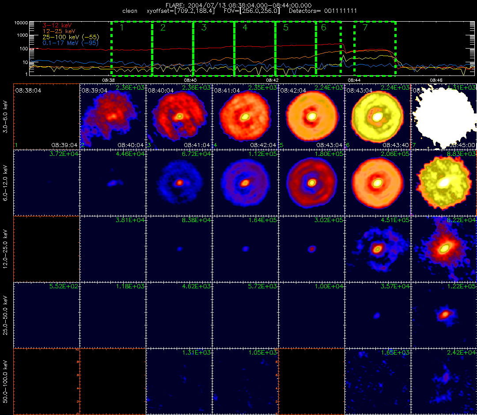Click the 08:43:40 end time label
This screenshot has height=415, width=477.
point(395,145)
